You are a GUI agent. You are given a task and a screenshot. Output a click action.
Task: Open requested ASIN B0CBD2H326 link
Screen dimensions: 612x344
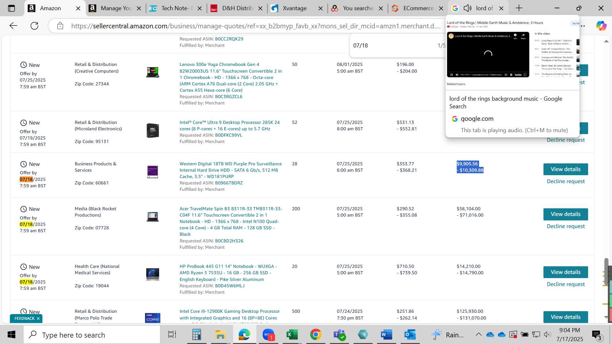229,241
